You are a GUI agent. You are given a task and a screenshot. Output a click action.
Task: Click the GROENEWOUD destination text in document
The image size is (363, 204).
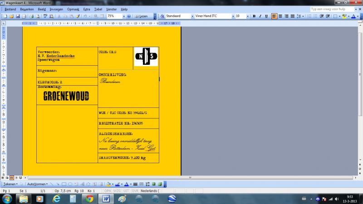(x=66, y=96)
